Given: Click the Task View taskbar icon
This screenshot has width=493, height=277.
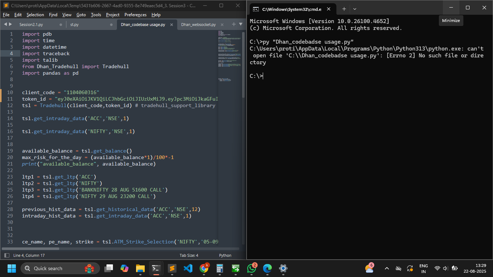Looking at the screenshot, I should [x=109, y=268].
